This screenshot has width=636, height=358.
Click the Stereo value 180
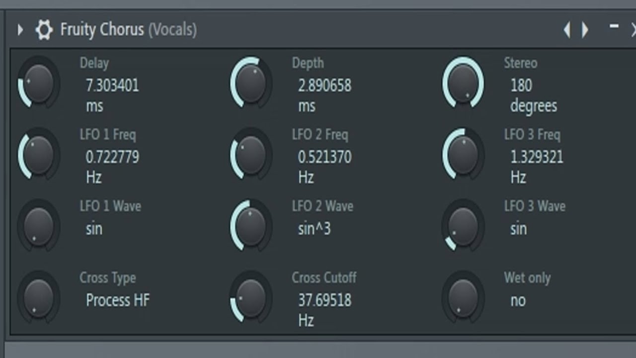(521, 86)
